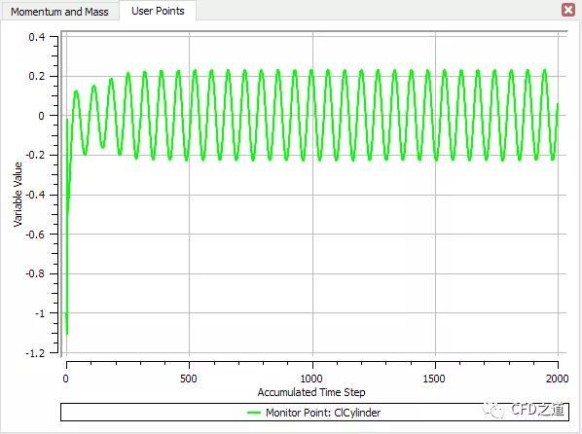This screenshot has width=582, height=434.
Task: Click the -0.6 label on y-axis
Action: (x=35, y=235)
